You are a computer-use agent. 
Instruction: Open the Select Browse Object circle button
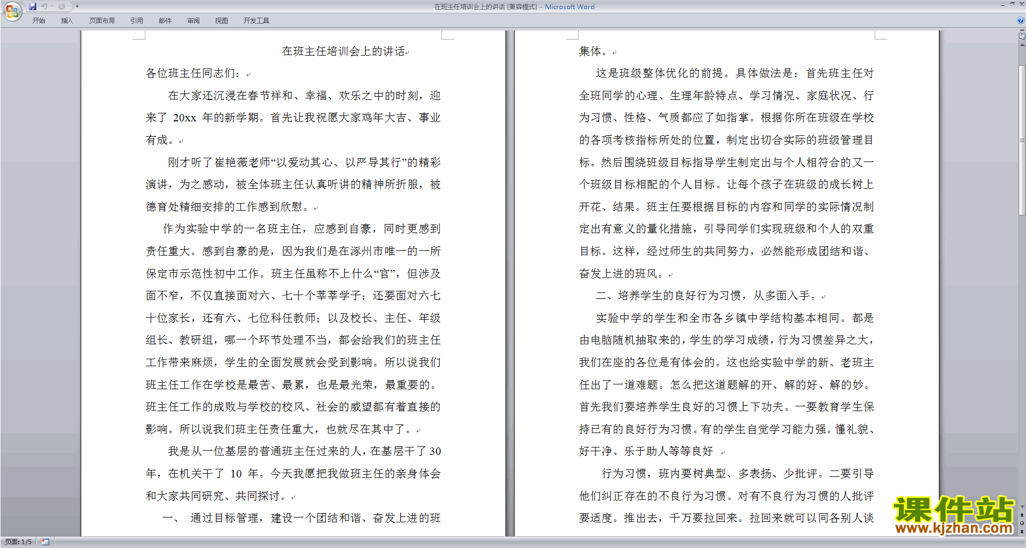[1022, 523]
